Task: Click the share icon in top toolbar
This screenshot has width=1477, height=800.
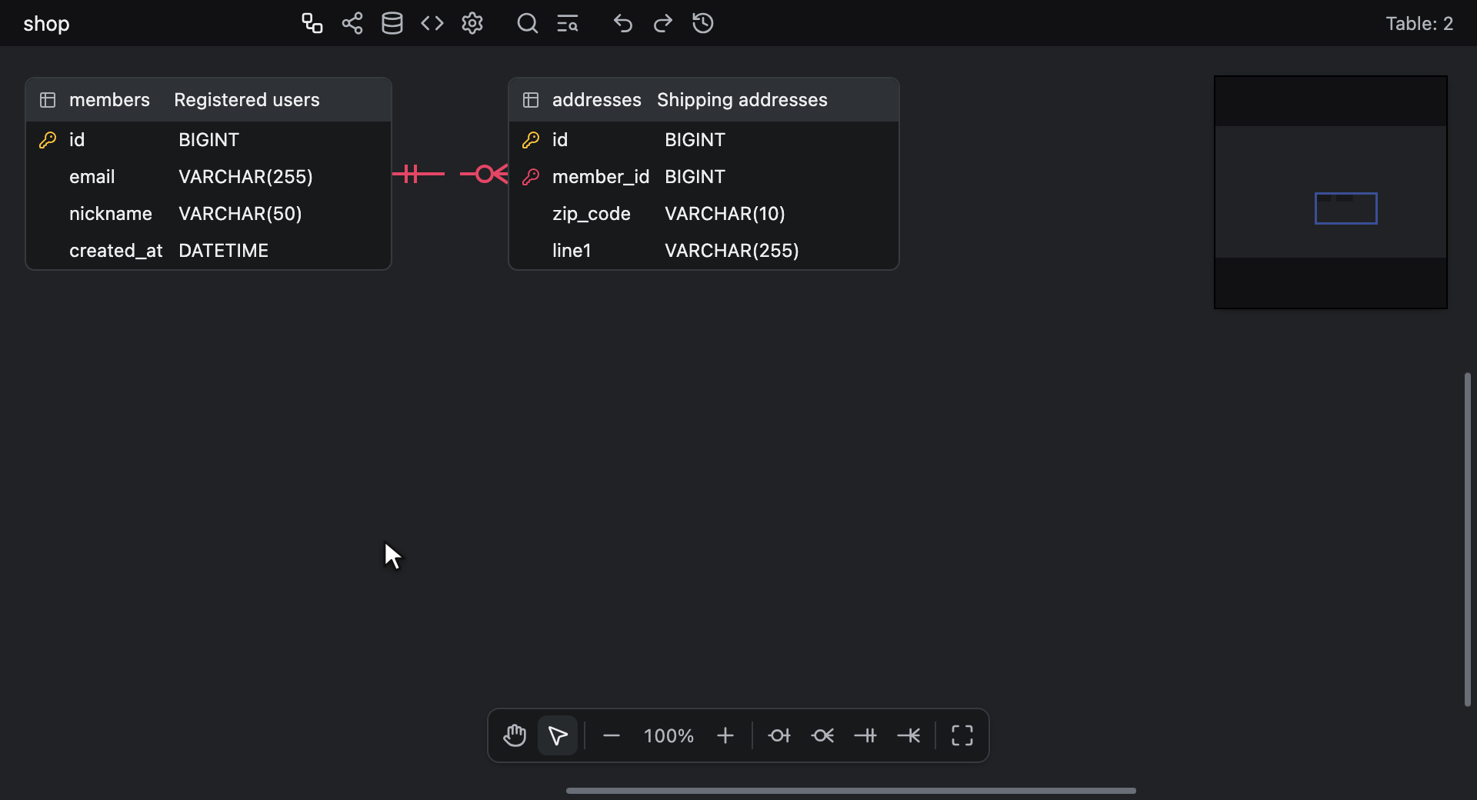Action: tap(352, 23)
